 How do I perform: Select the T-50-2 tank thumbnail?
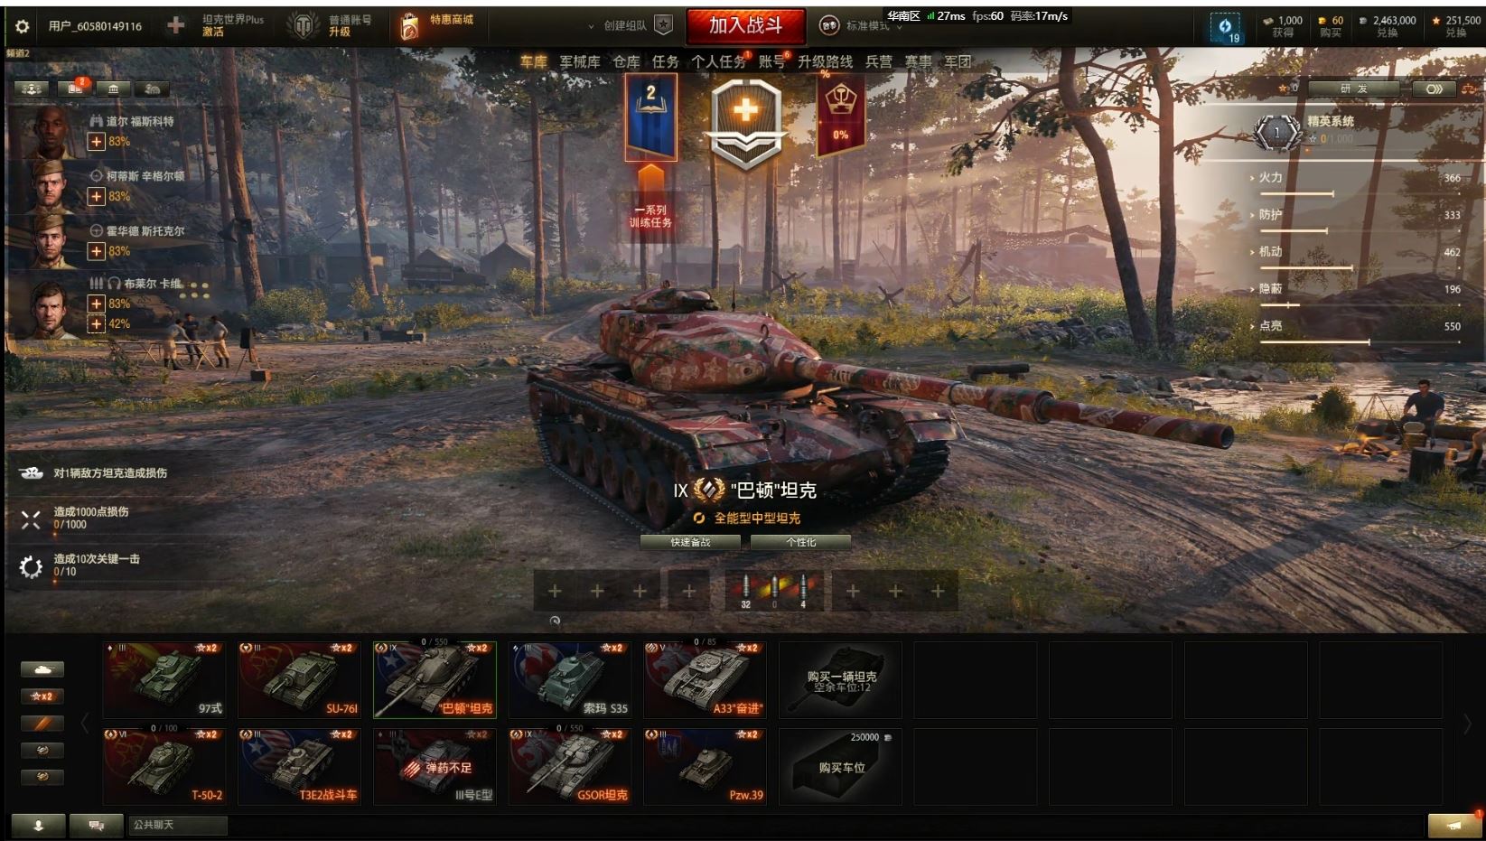tap(164, 767)
